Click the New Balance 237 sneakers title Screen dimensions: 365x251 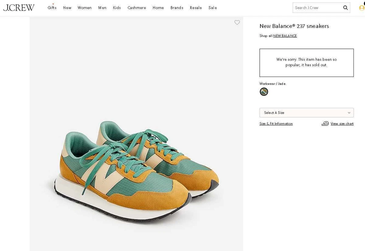[x=294, y=26]
